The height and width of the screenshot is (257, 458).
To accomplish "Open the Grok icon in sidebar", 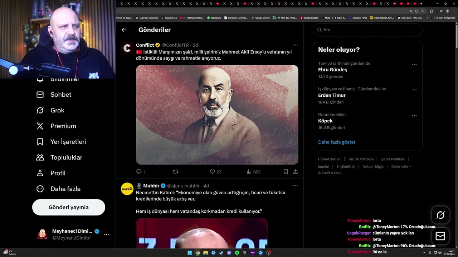I will (40, 110).
